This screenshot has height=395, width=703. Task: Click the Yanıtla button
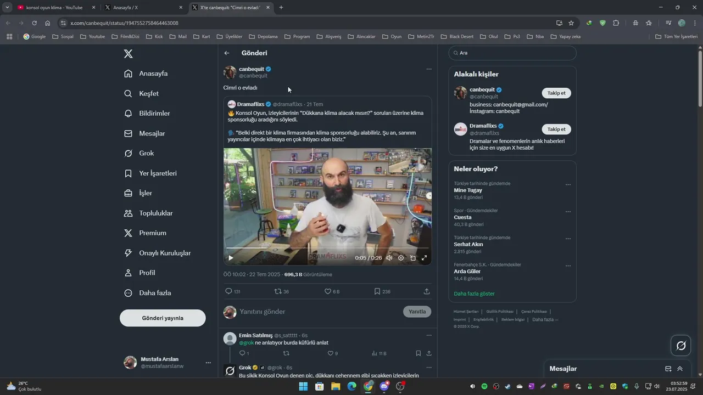click(417, 312)
